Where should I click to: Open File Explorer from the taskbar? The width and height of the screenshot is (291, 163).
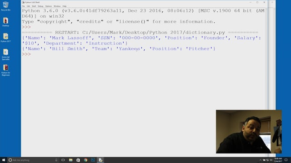click(71, 160)
